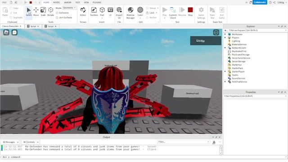Select the Select tool

pyautogui.click(x=29, y=11)
